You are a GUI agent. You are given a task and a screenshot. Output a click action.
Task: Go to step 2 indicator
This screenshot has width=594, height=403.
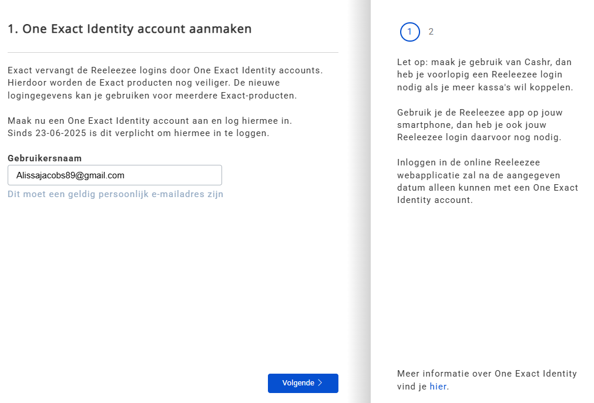[x=431, y=32]
